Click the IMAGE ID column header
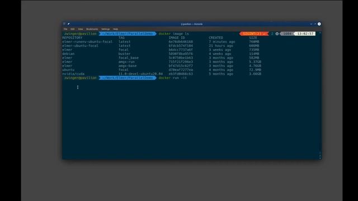 [x=177, y=38]
